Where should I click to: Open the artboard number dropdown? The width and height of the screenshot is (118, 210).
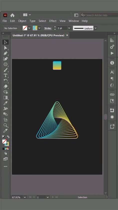[x=48, y=197]
